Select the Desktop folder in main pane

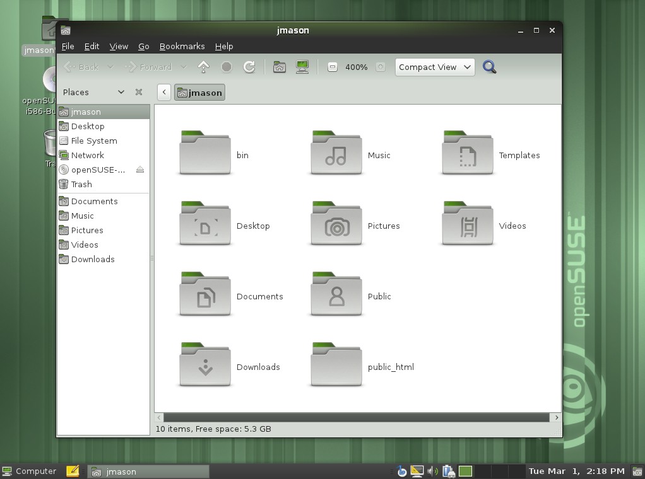click(x=205, y=223)
